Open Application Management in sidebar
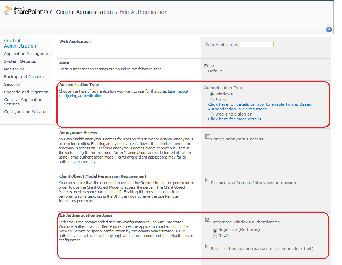This screenshot has width=342, height=265. pyautogui.click(x=28, y=54)
